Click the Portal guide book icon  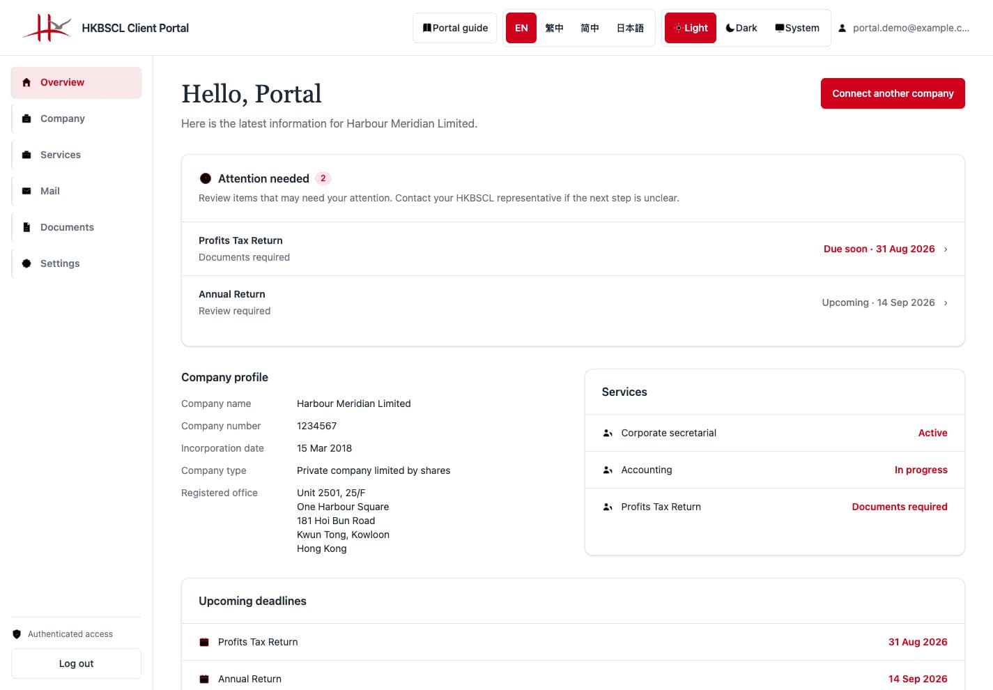tap(426, 28)
